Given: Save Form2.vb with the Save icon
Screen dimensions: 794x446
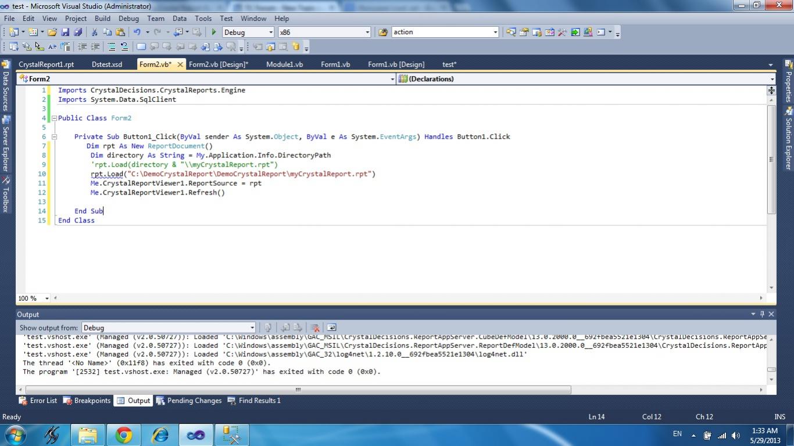Looking at the screenshot, I should point(65,32).
